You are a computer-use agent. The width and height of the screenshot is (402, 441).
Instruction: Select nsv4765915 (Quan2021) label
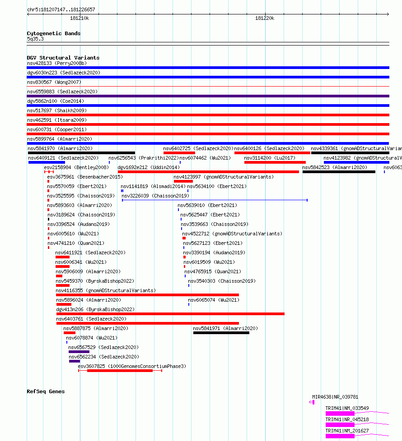click(x=213, y=272)
